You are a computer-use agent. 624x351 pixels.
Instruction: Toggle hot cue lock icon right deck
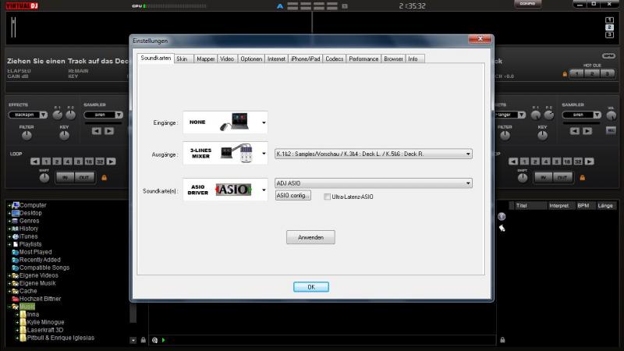(x=565, y=74)
